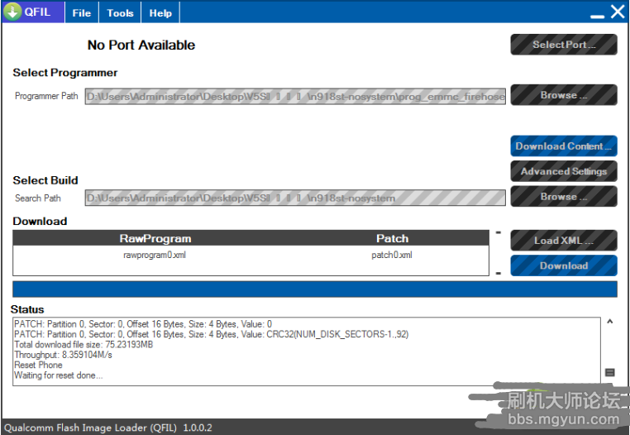
Task: Click the 'Total download file size' status line
Action: 84,345
